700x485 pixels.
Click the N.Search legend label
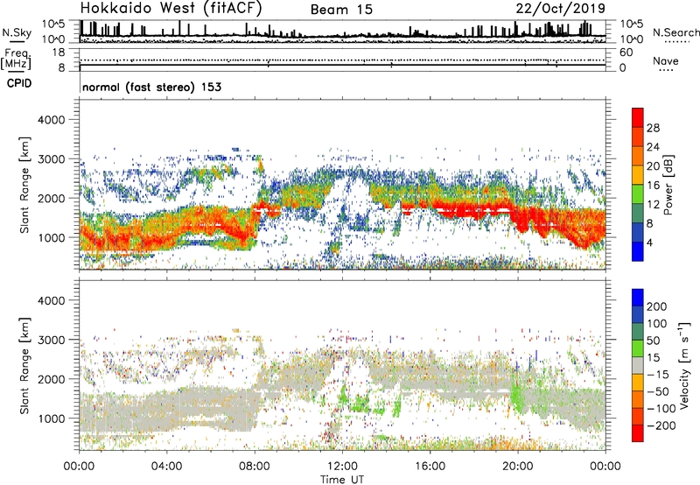675,32
